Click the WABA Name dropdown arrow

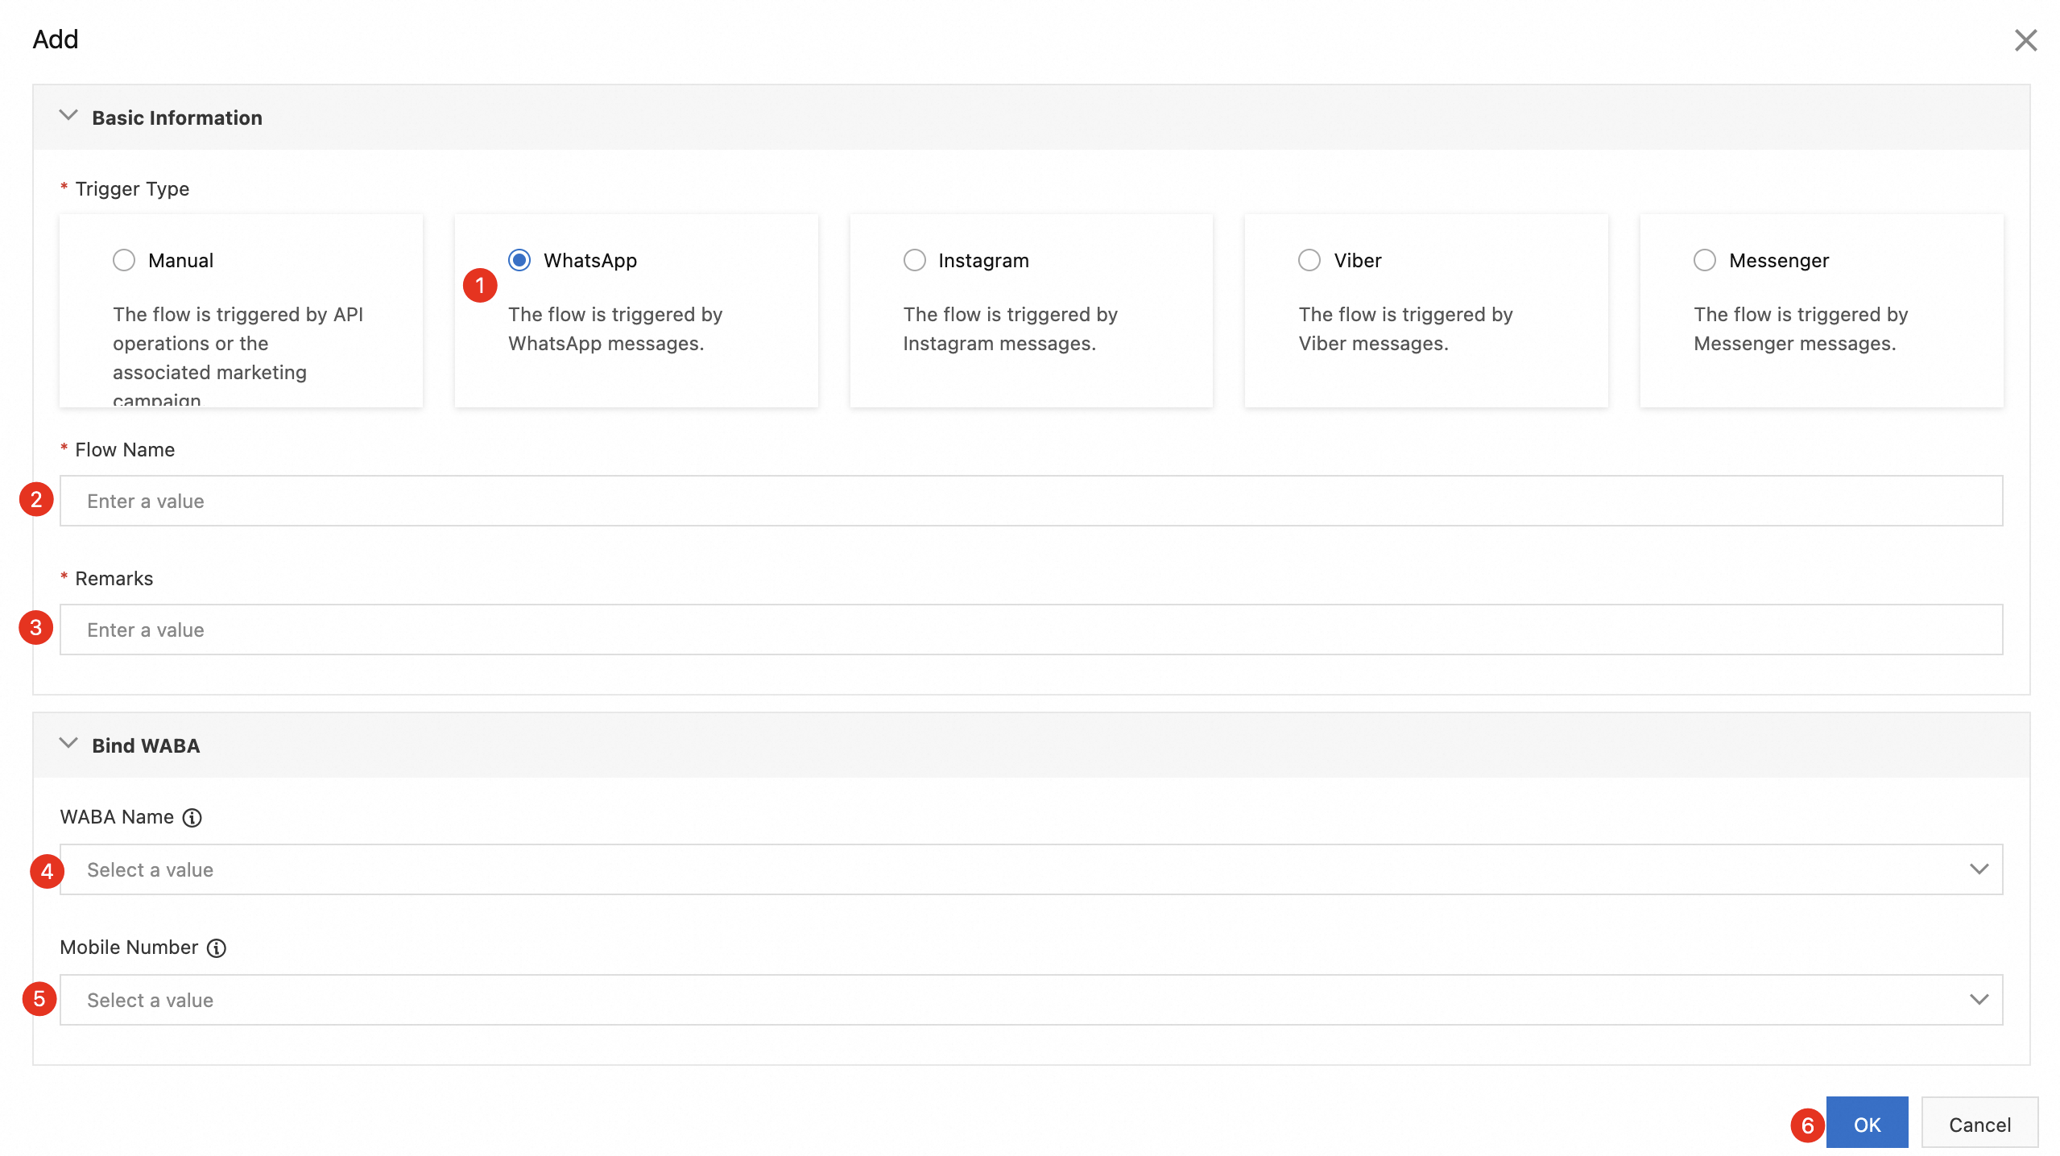[1979, 869]
